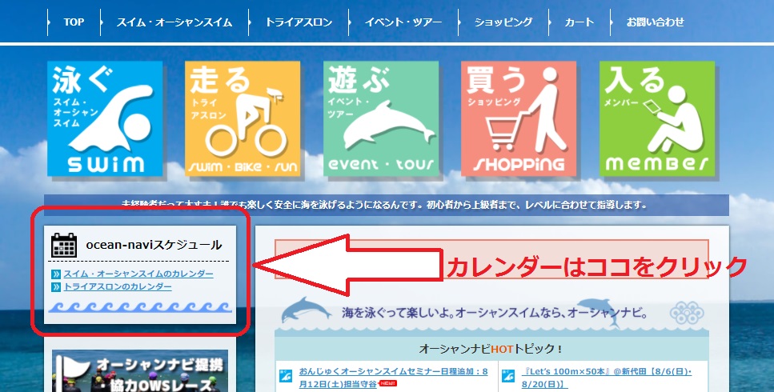This screenshot has width=774, height=392.
Task: Open スイム・オーシャンスイム menu item
Action: pos(174,22)
